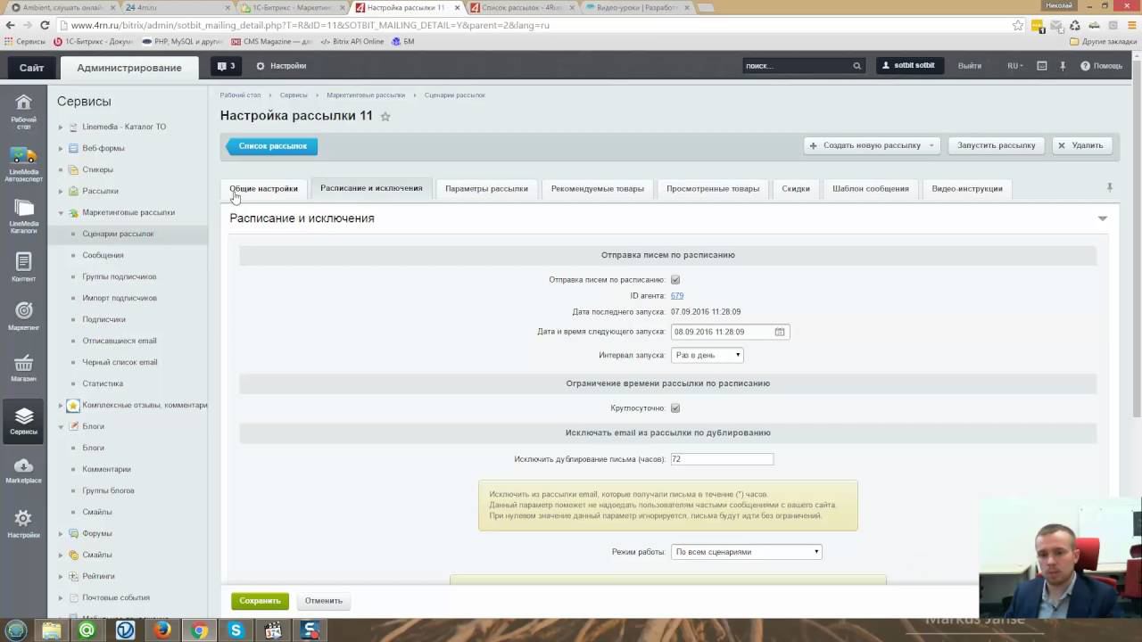Image resolution: width=1142 pixels, height=642 pixels.
Task: Expand the Веб-формы tree node
Action: [x=61, y=148]
